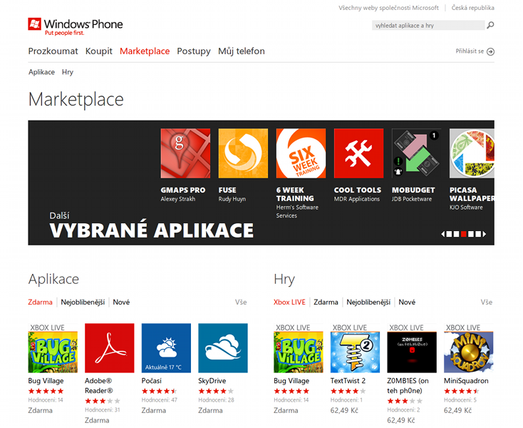This screenshot has height=428, width=523.
Task: Click the Aplikace section heading
Action: coord(53,279)
